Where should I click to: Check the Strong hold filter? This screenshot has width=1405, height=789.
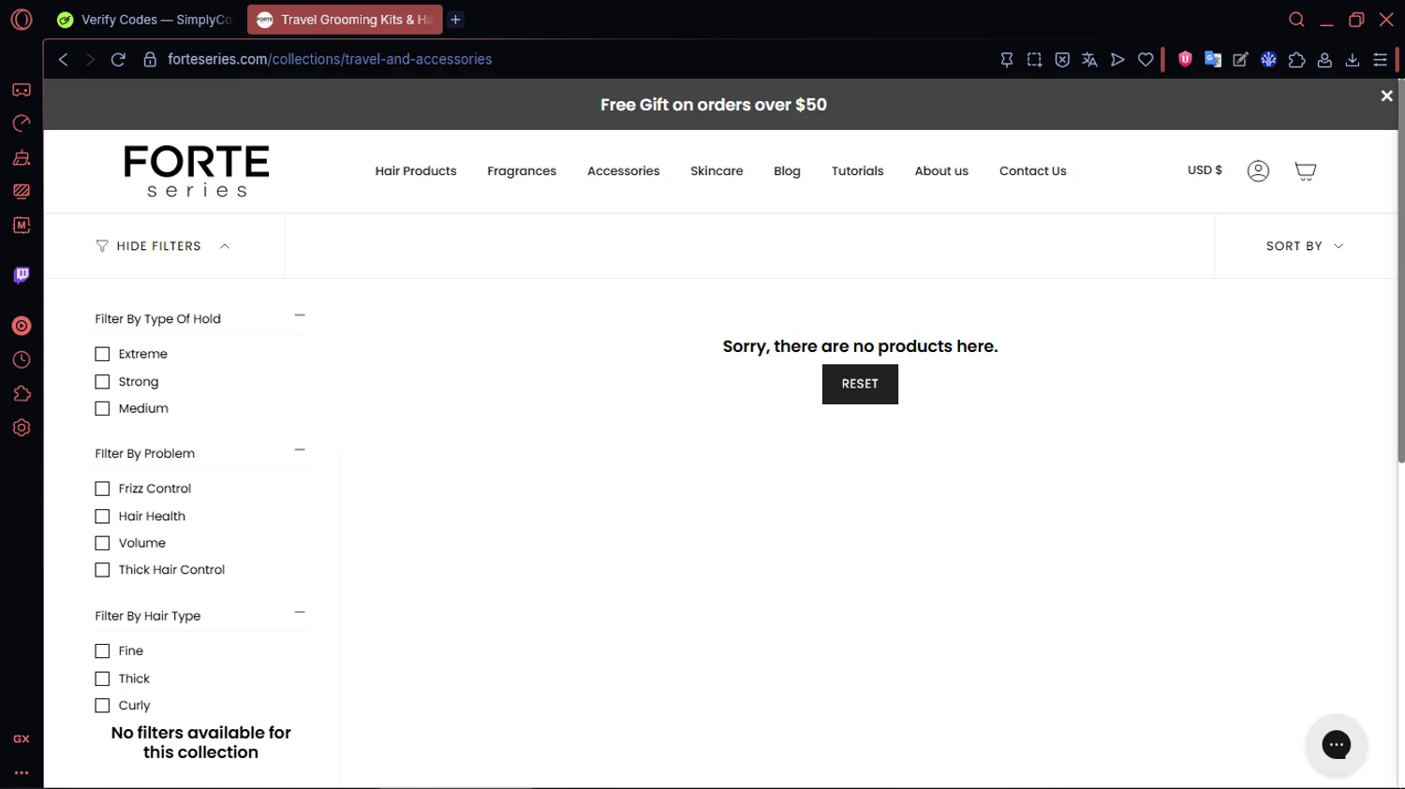102,382
